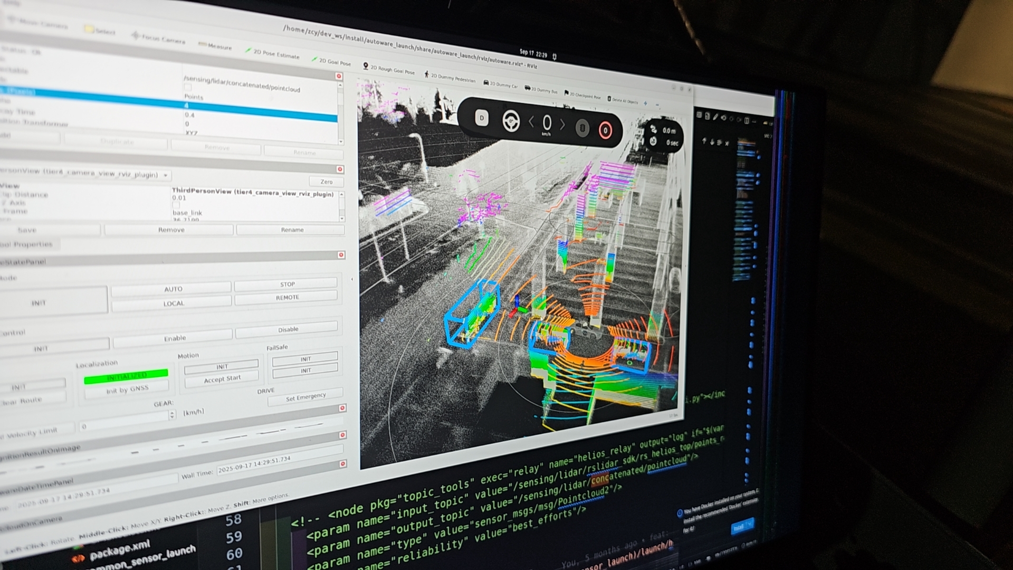1013x570 pixels.
Task: Click the velocity limit input field
Action: click(x=124, y=422)
